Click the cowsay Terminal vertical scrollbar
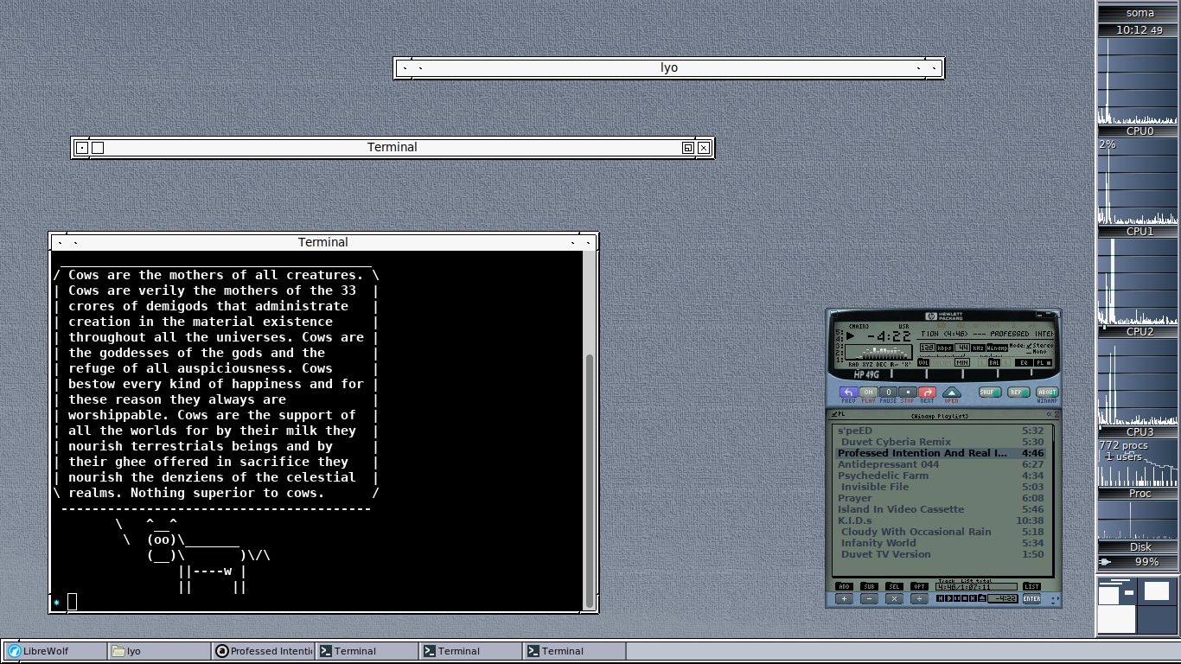 pos(590,432)
